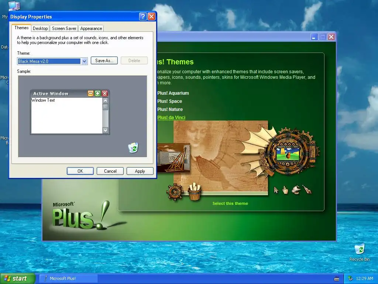
Task: Select the Plus! Aquarium theme
Action: (173, 93)
